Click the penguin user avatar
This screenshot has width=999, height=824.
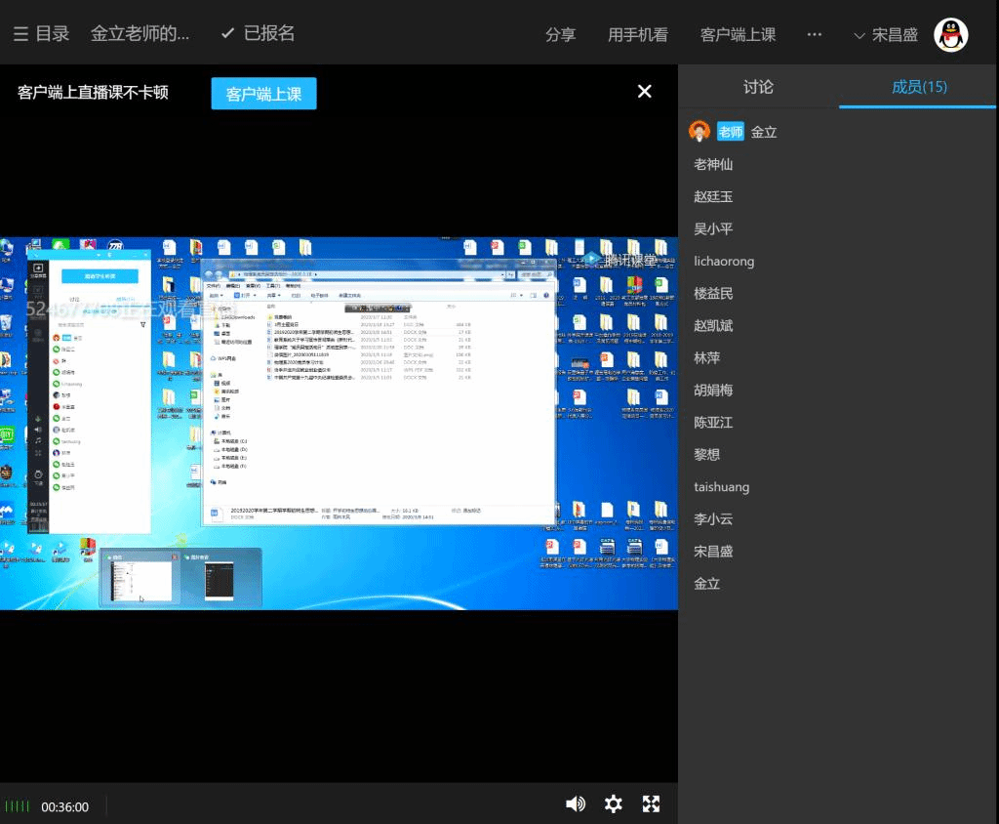(950, 34)
